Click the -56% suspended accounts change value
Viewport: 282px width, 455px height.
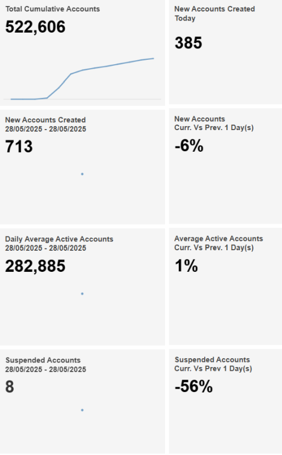[194, 386]
